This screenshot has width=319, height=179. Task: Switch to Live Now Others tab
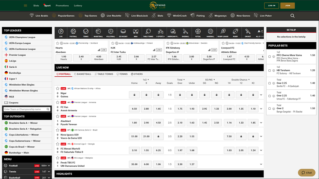(x=137, y=74)
